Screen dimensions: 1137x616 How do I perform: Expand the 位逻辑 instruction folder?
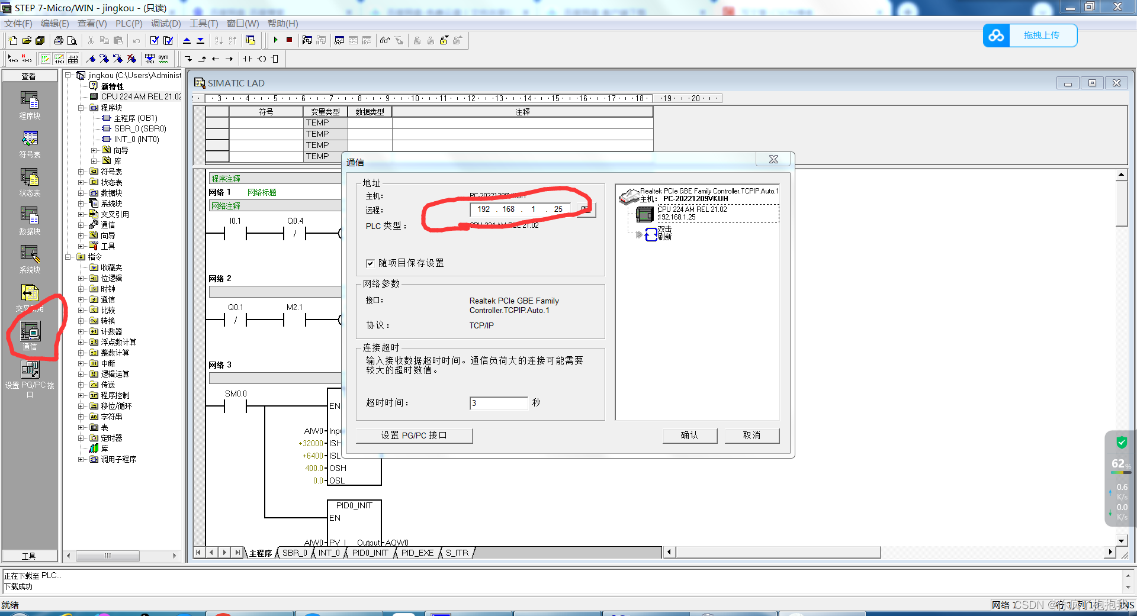click(81, 278)
